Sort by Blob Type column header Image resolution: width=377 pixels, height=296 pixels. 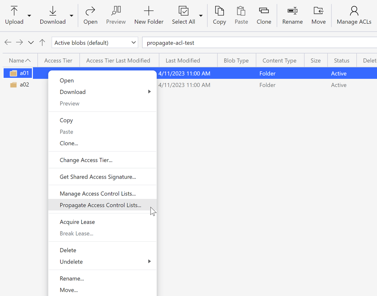(236, 61)
